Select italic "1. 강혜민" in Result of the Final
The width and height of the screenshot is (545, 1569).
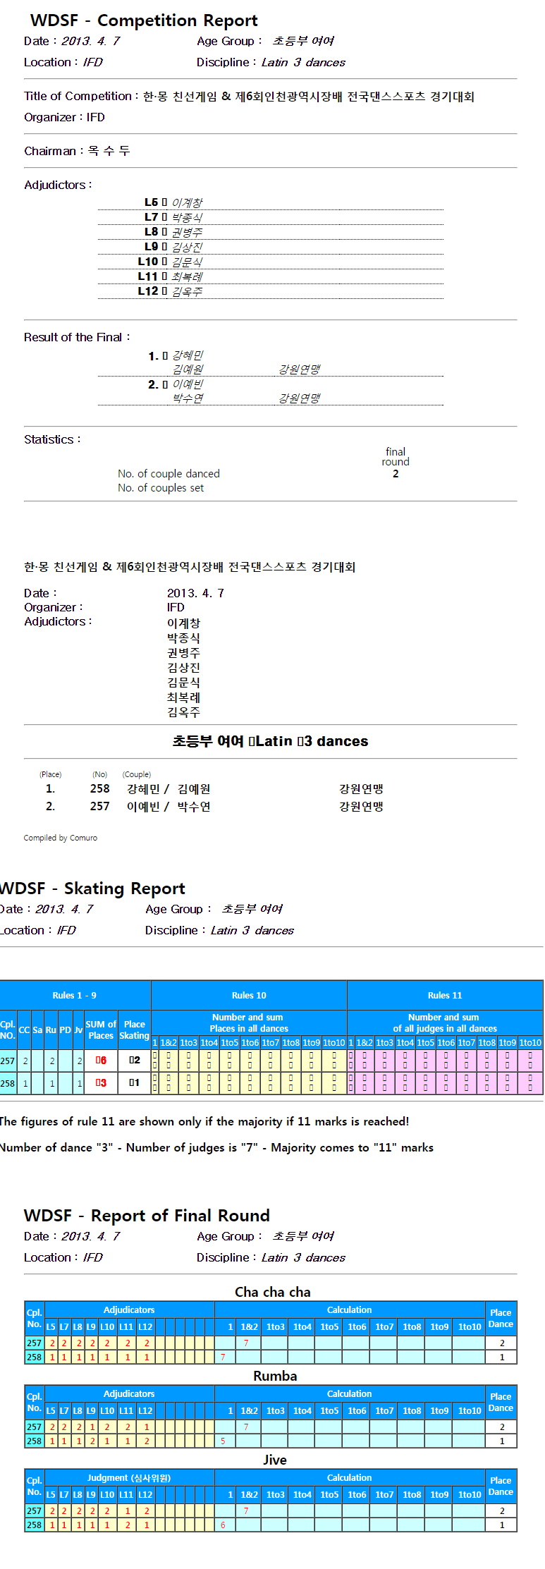pos(176,355)
